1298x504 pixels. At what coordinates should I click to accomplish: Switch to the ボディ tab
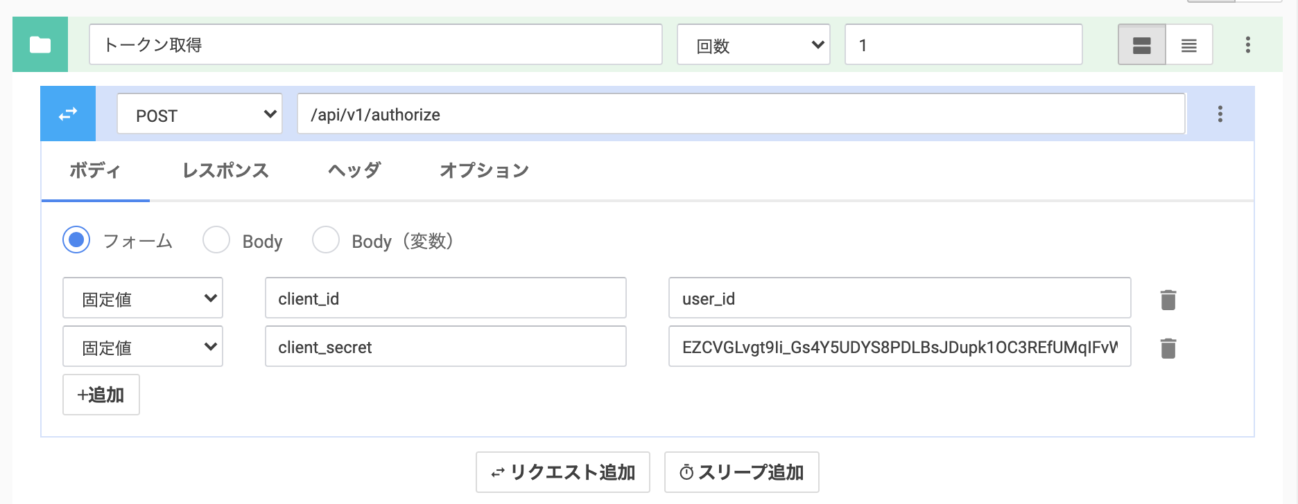tap(95, 170)
